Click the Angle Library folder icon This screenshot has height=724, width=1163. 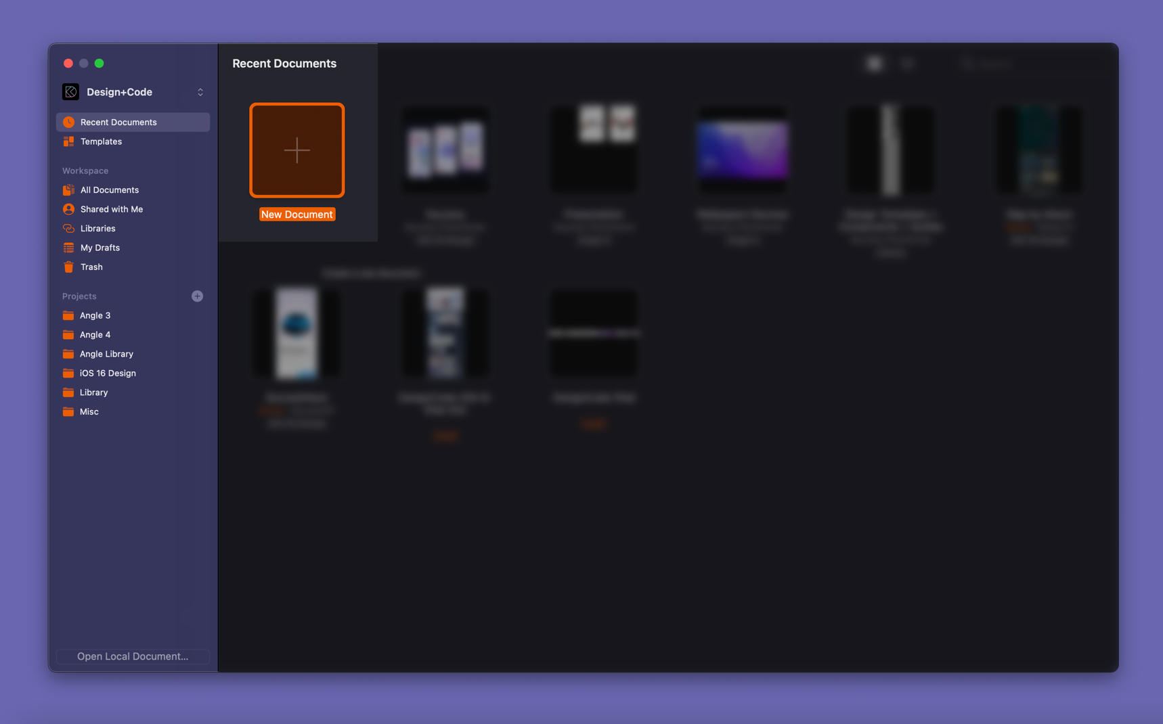click(68, 354)
